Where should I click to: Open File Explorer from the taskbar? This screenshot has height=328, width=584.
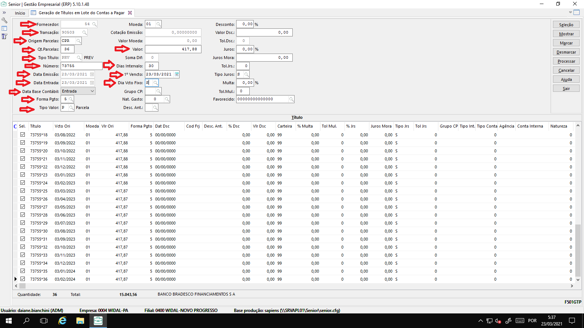80,321
